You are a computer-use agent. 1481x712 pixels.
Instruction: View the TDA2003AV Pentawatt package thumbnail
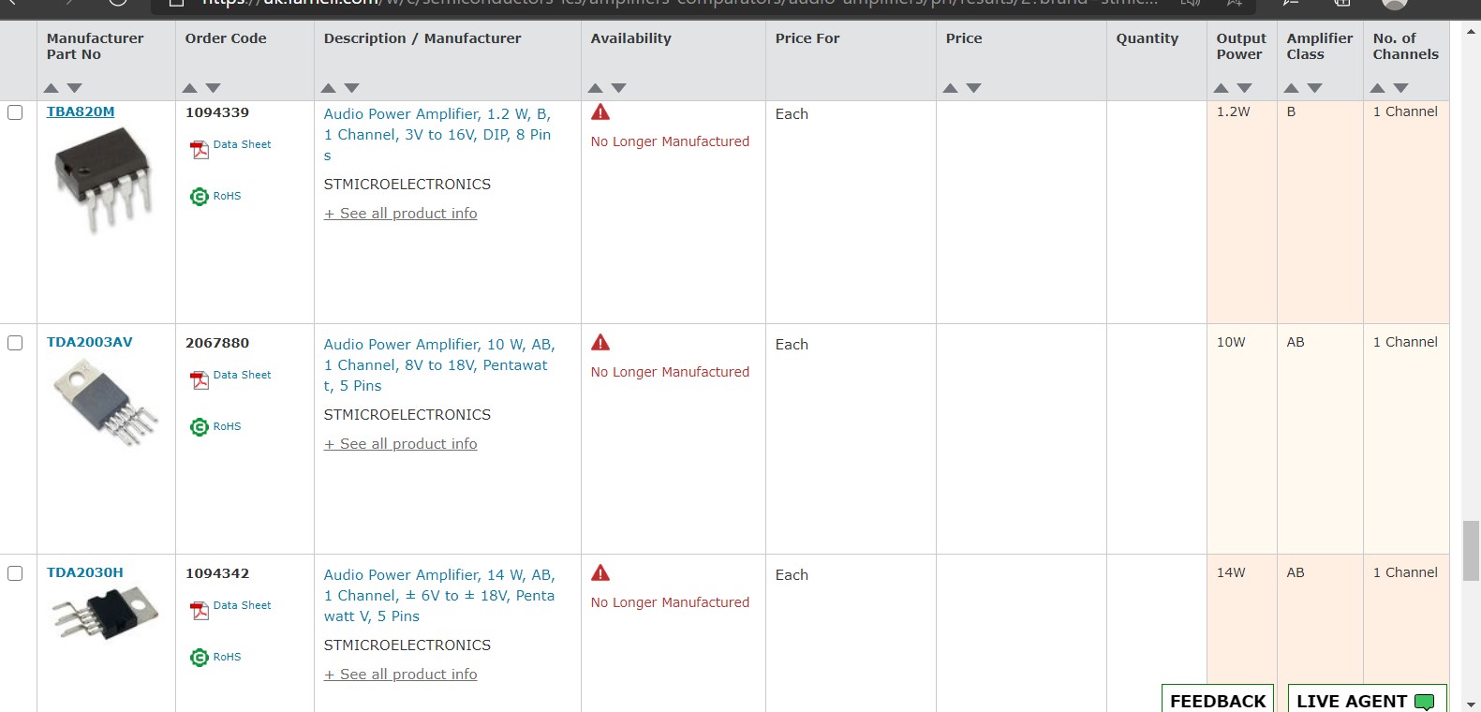[105, 402]
